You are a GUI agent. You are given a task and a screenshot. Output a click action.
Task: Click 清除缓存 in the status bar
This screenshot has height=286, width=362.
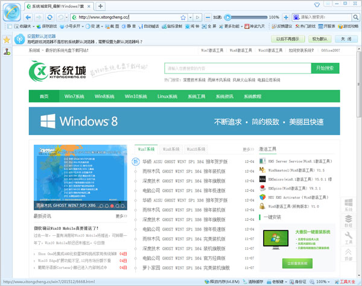(x=253, y=282)
